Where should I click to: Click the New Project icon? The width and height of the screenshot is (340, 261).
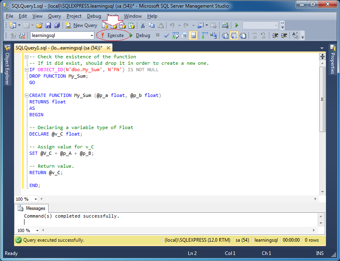click(x=13, y=25)
